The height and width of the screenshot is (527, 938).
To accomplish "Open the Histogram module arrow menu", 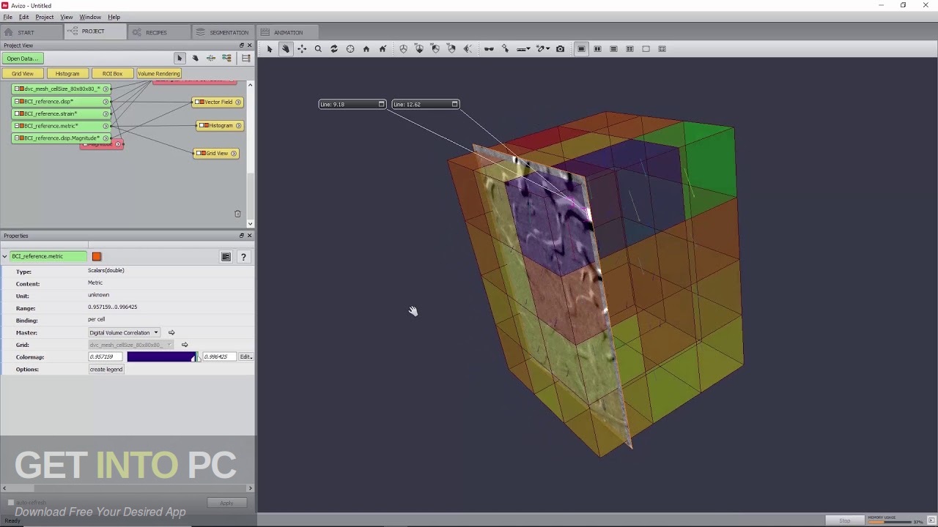I will (x=239, y=125).
